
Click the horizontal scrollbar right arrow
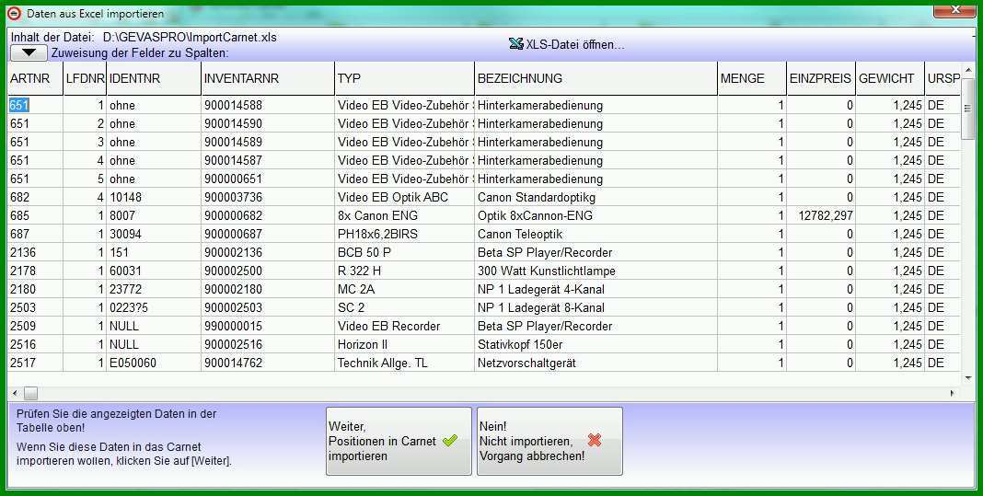(x=953, y=394)
